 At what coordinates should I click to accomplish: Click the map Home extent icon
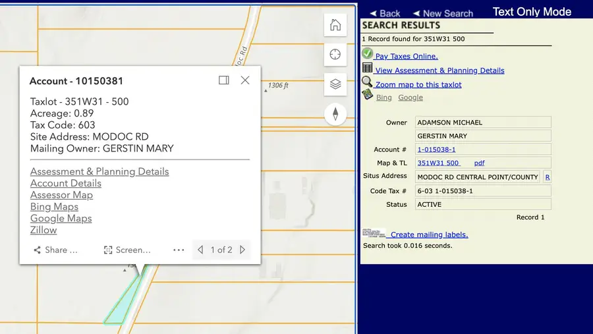point(335,25)
